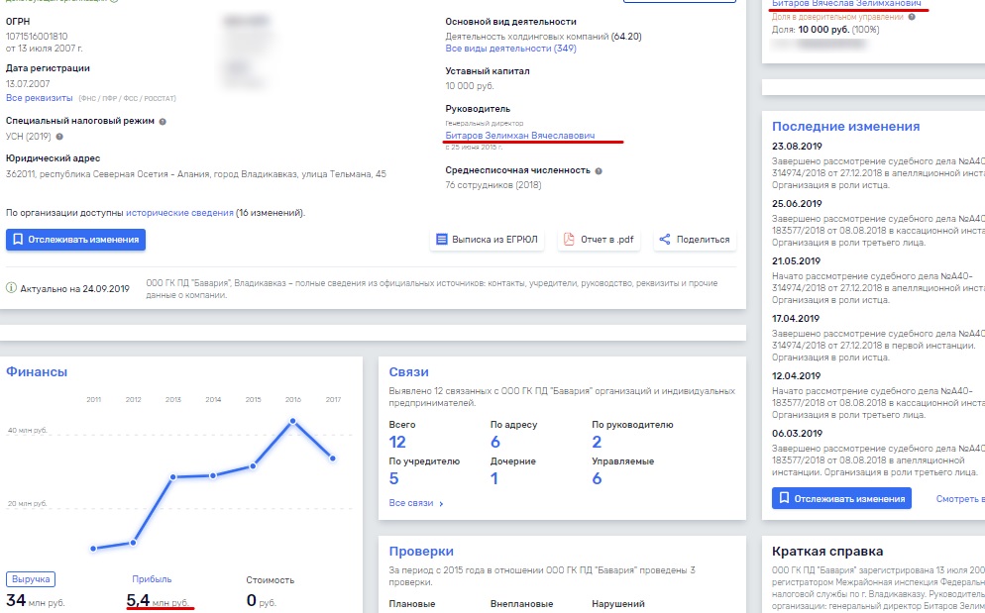This screenshot has width=985, height=613.
Task: Click share icon in Поделиться button
Action: (665, 240)
